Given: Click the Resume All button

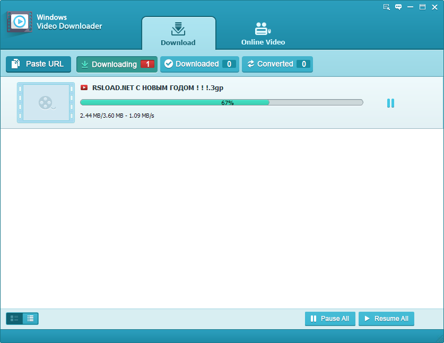Looking at the screenshot, I should [x=386, y=319].
